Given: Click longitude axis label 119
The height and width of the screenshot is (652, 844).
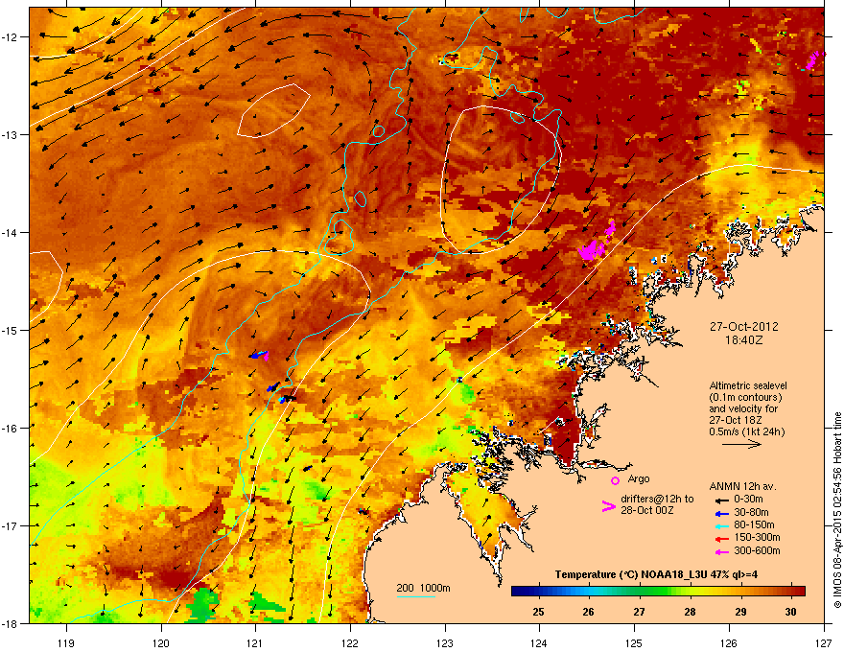Looking at the screenshot, I should [x=66, y=642].
